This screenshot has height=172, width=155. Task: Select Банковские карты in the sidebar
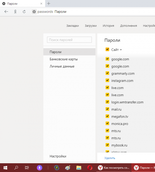tap(69, 59)
